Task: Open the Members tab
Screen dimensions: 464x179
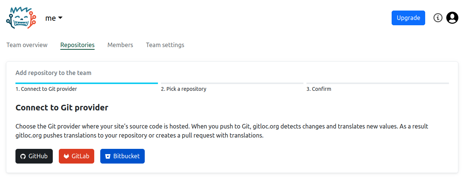Action: (x=120, y=45)
